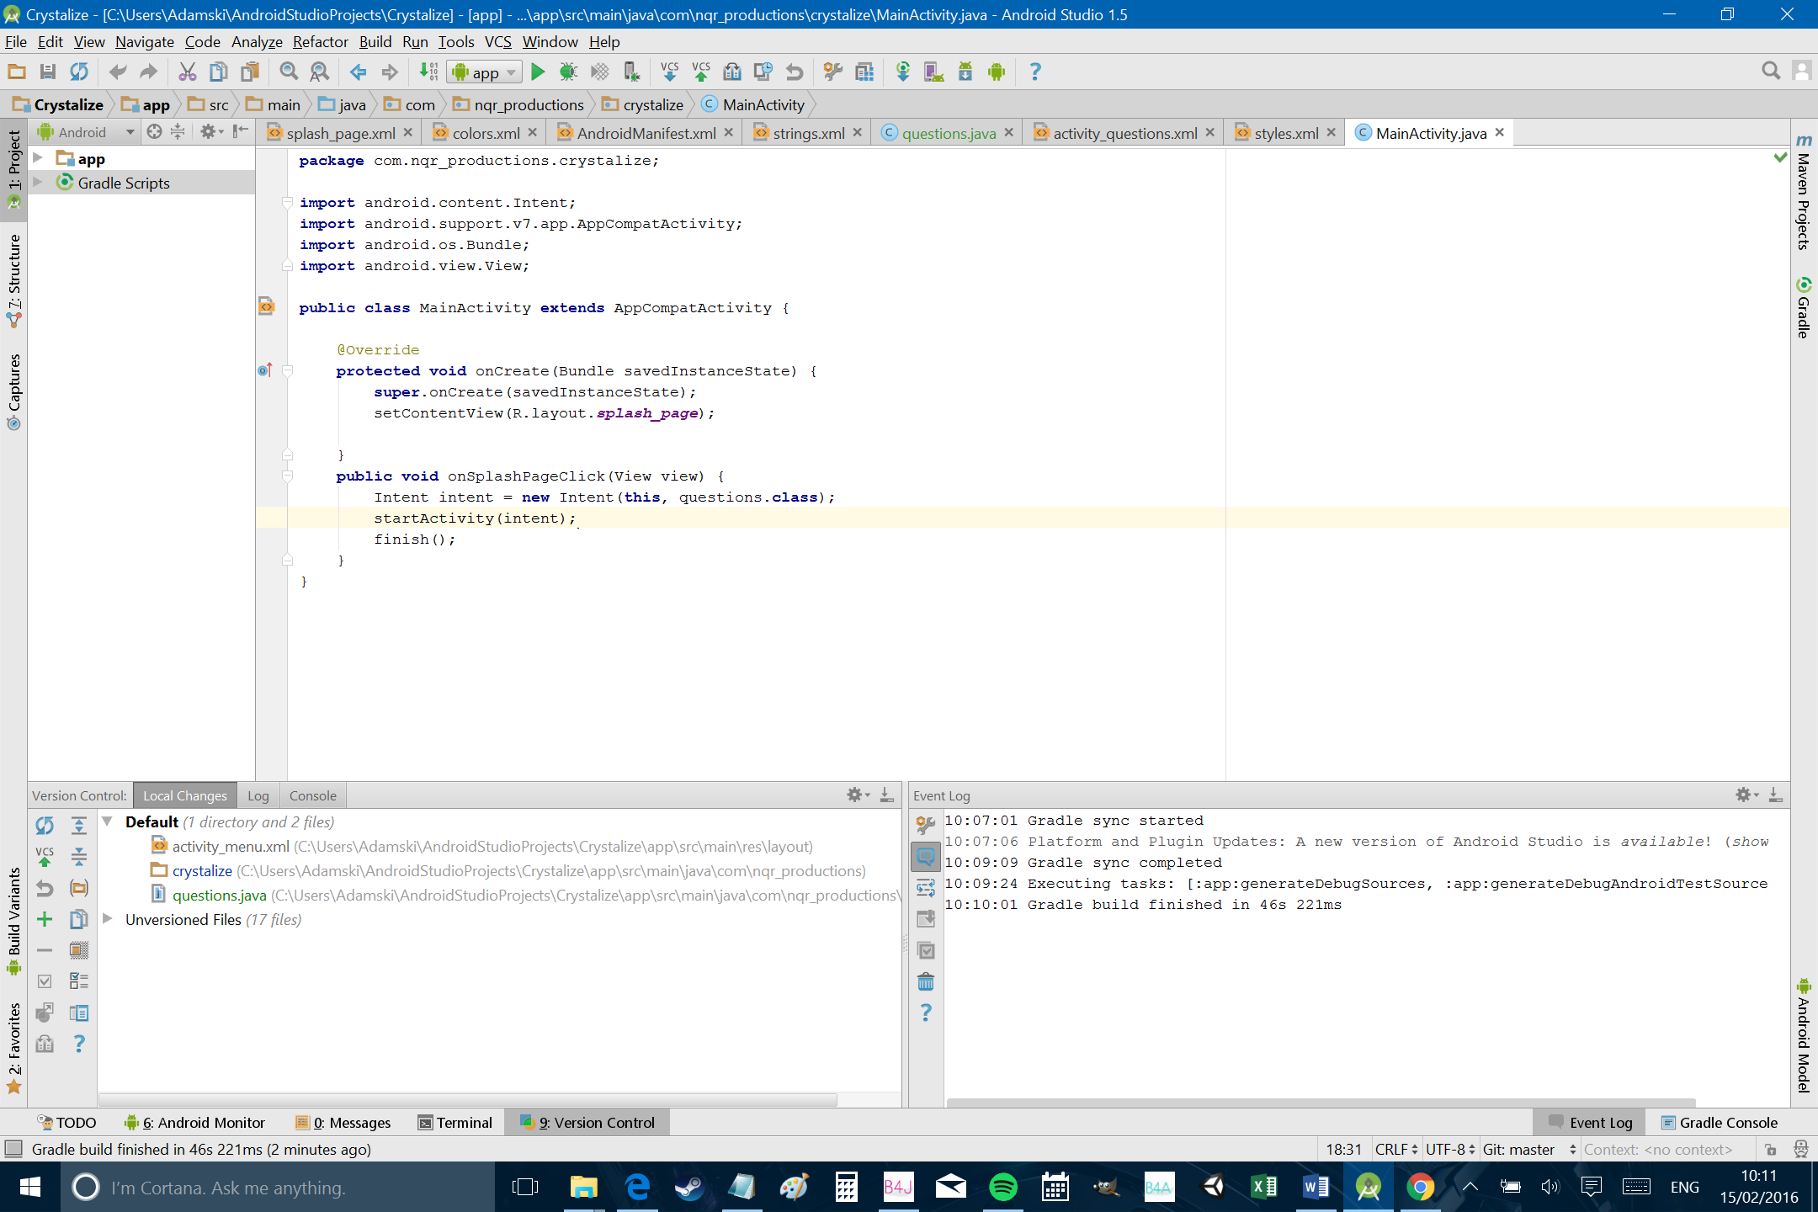
Task: Open the Build menu
Action: tap(374, 40)
